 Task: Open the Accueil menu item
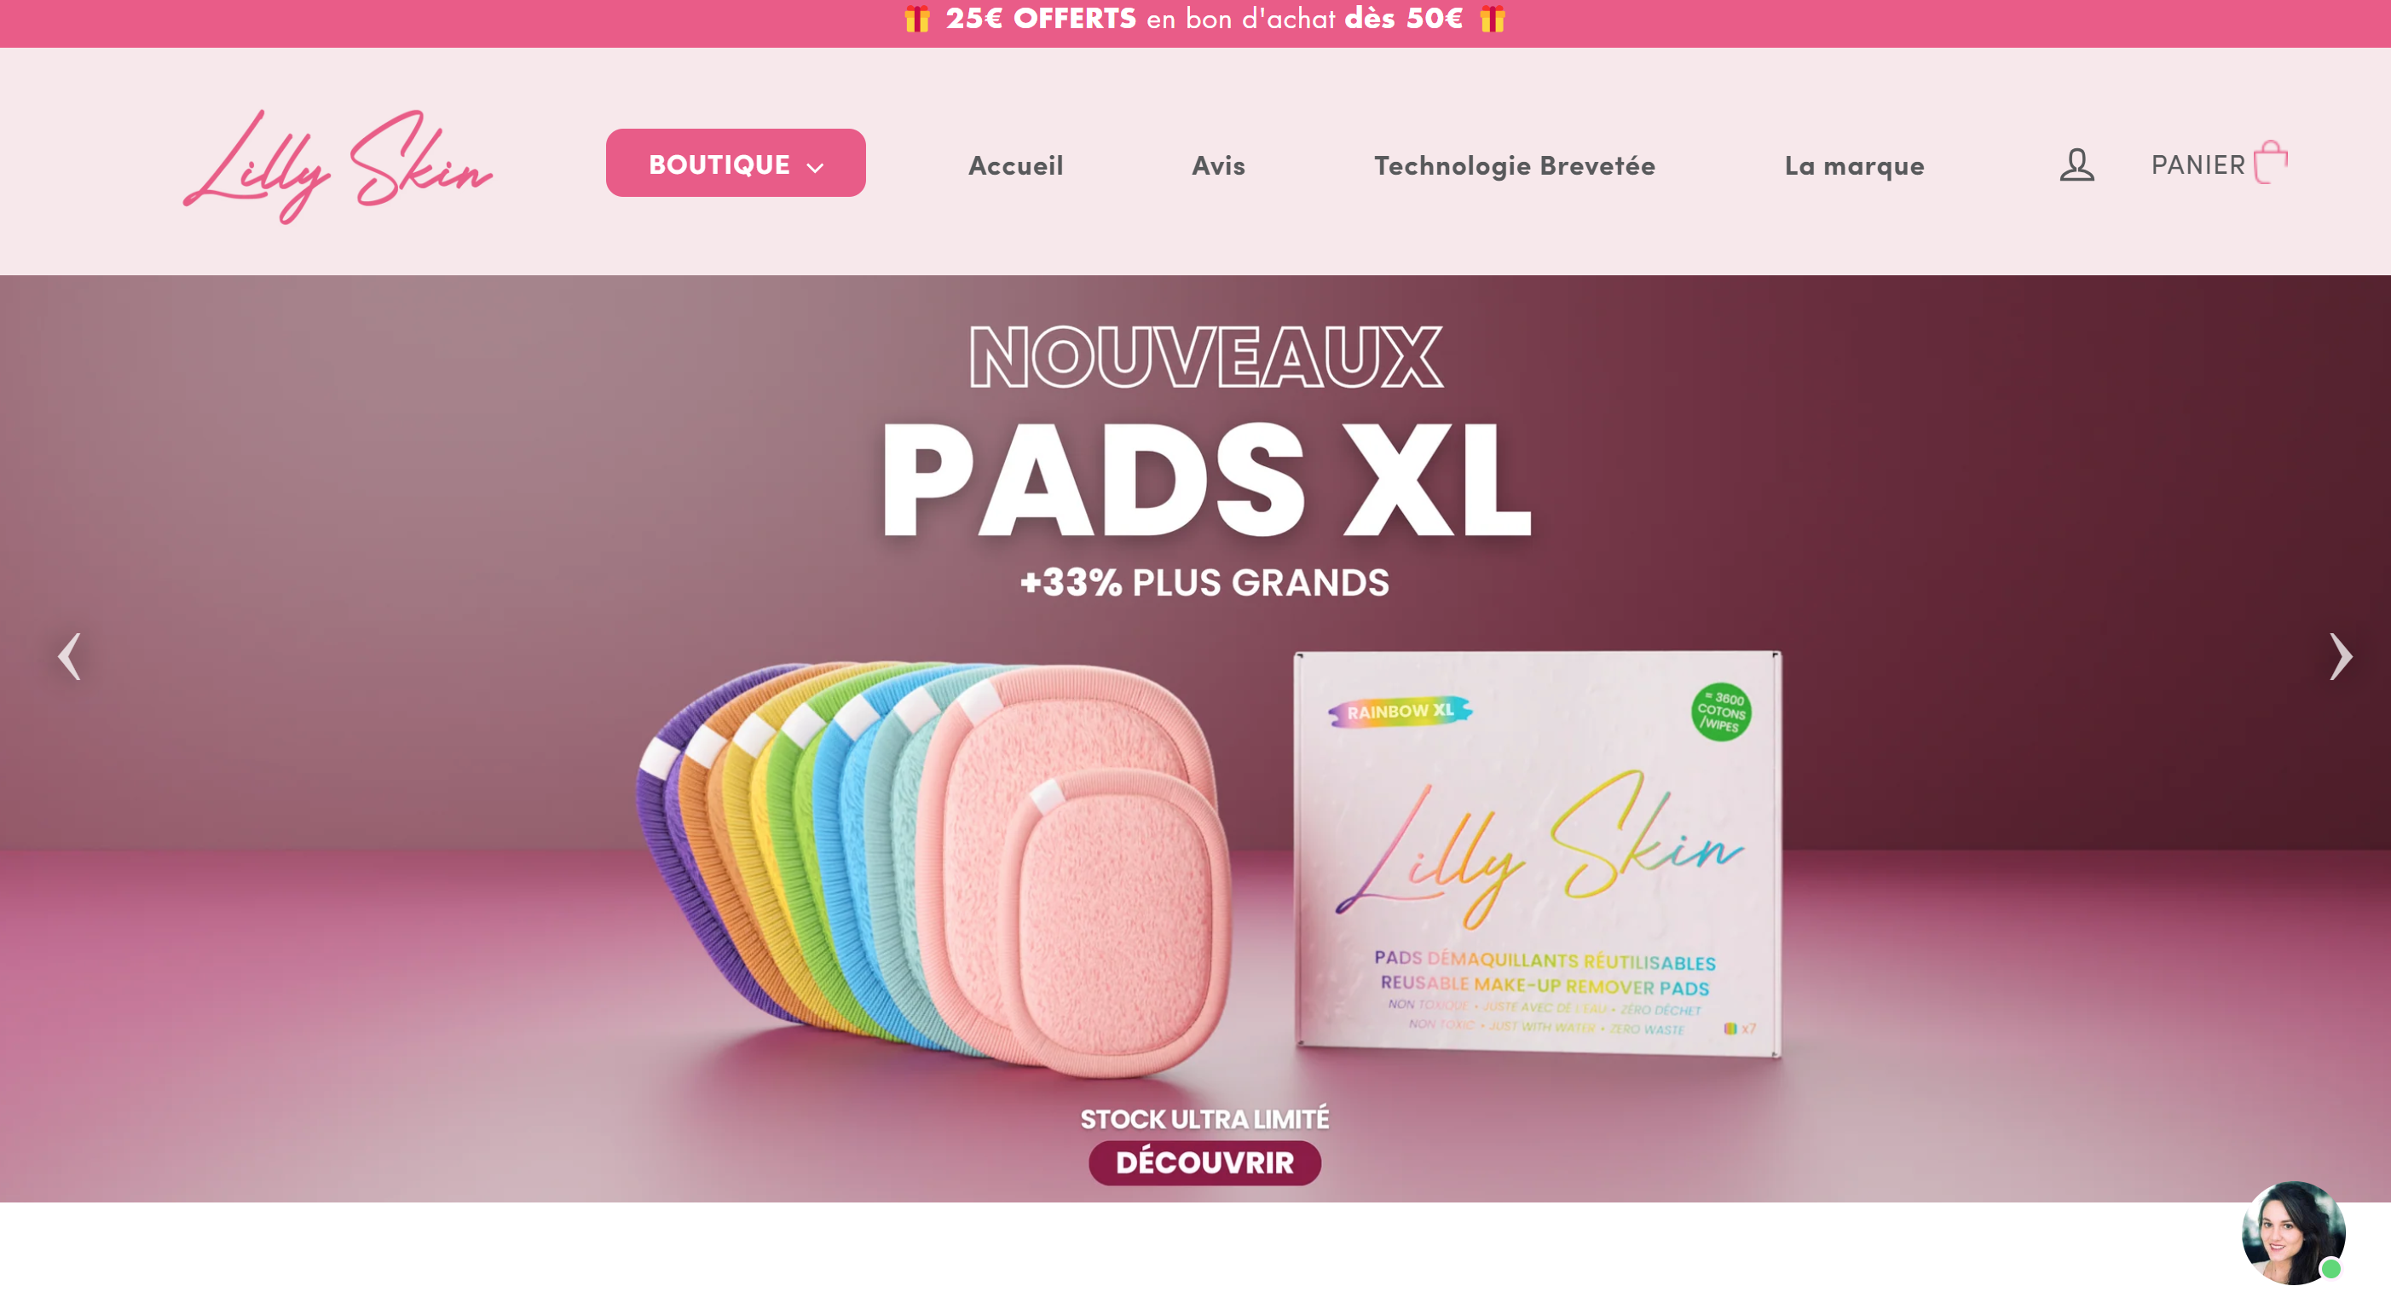(1015, 165)
